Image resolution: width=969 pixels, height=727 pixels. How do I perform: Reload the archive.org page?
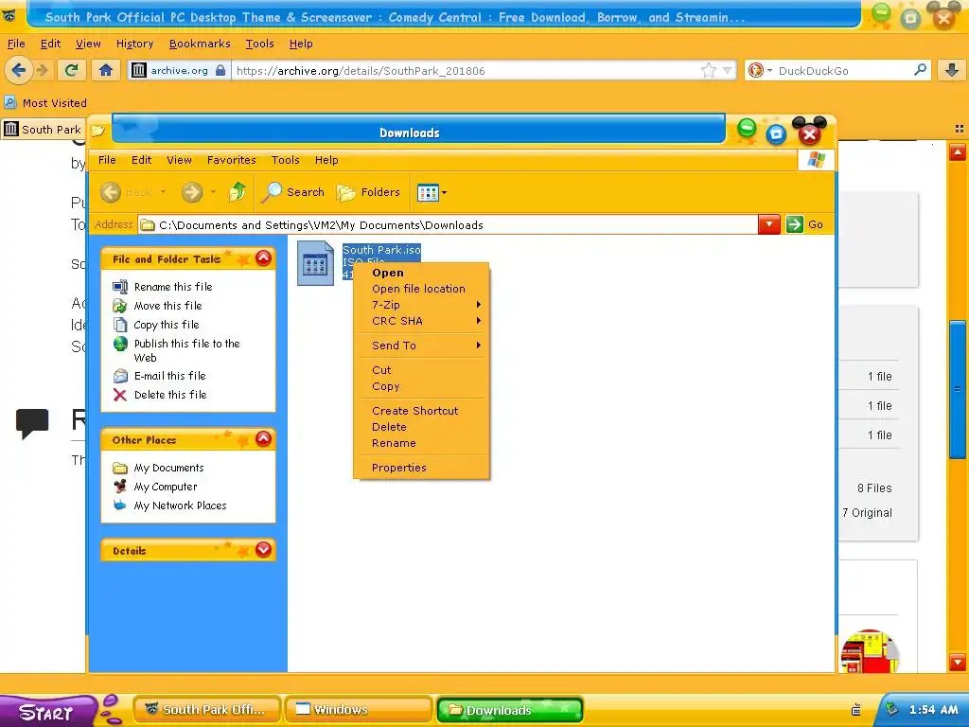point(72,70)
